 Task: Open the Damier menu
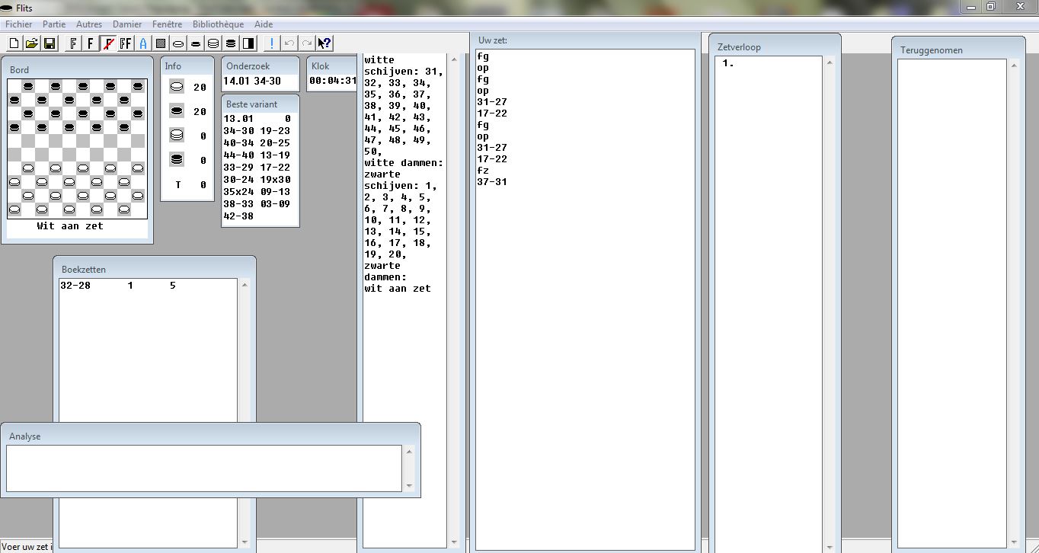pyautogui.click(x=127, y=24)
